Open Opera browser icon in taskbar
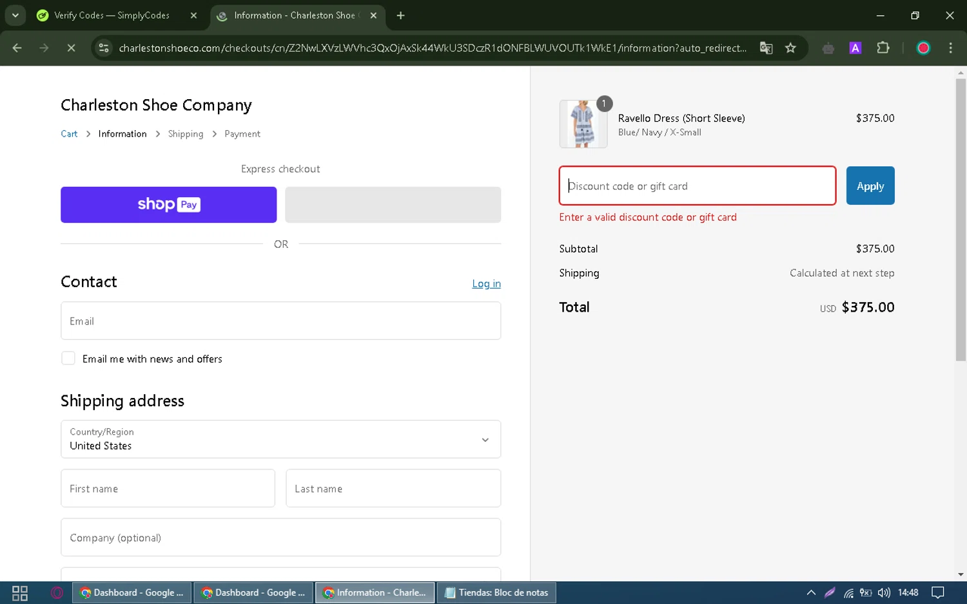967x604 pixels. tap(57, 593)
